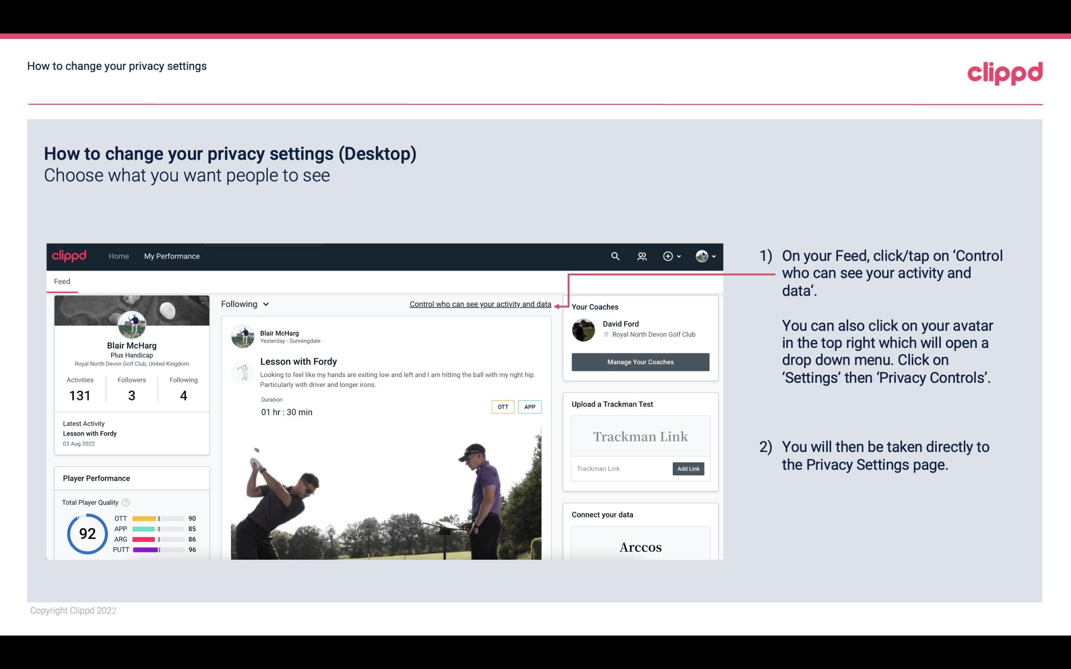The height and width of the screenshot is (669, 1071).
Task: Toggle the Feed section visibility
Action: (62, 281)
